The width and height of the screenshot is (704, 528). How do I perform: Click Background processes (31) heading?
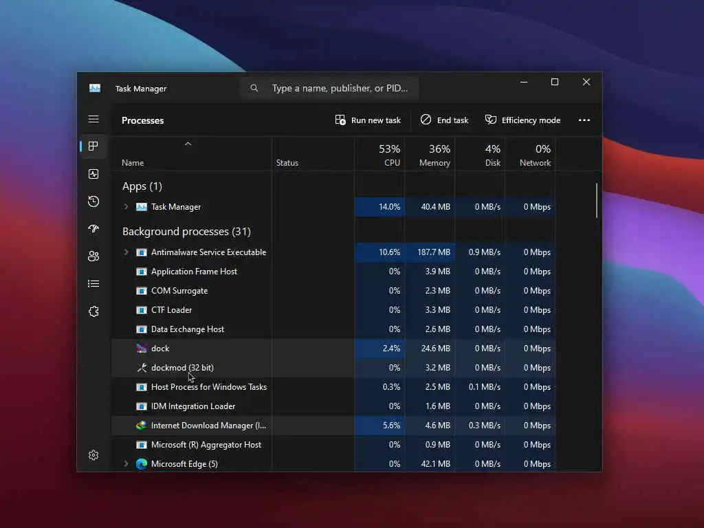click(186, 232)
